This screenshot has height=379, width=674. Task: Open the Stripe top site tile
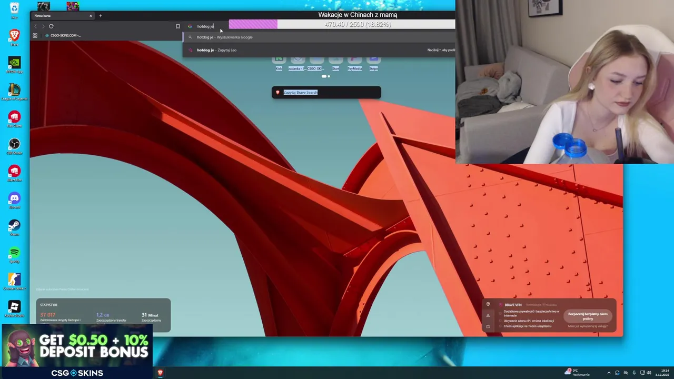tap(373, 64)
